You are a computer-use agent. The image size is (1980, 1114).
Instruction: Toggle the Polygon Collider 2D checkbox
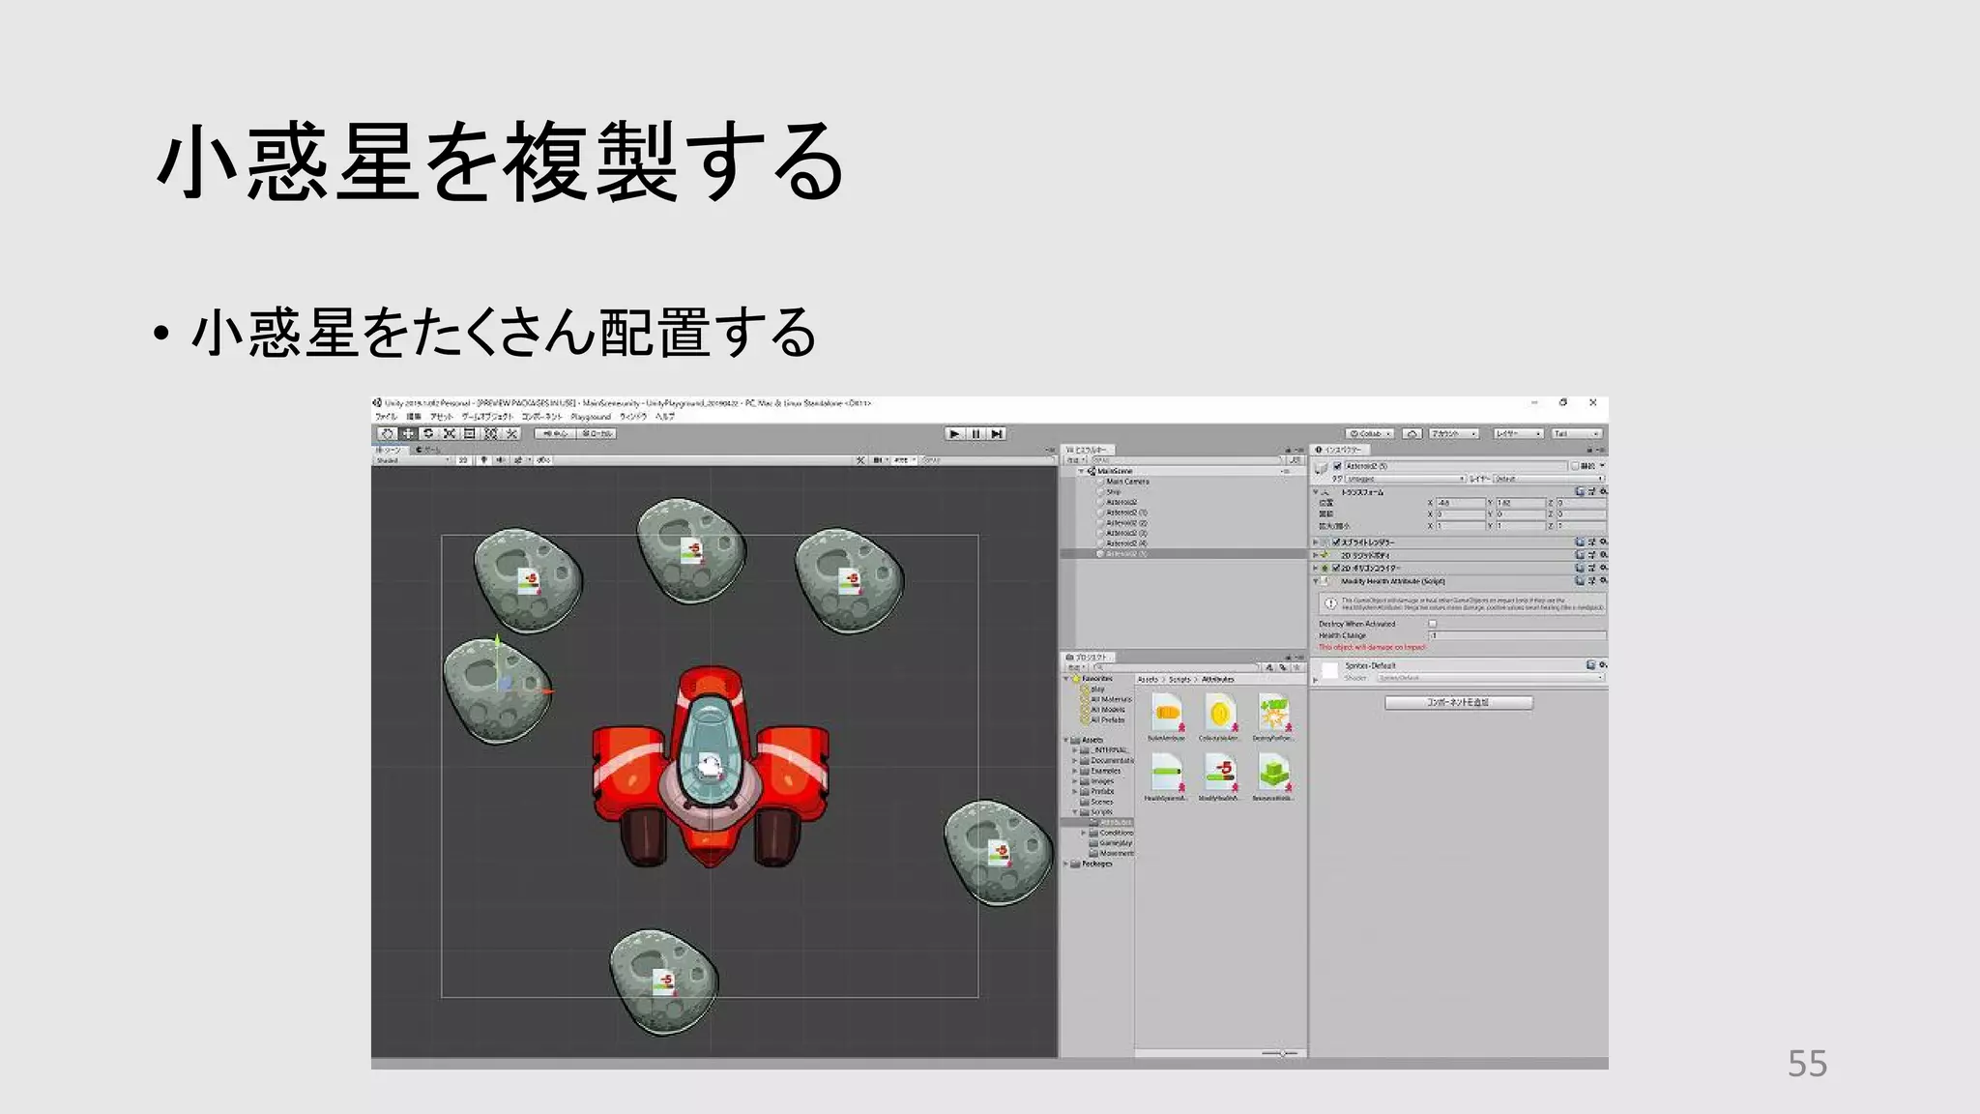(x=1336, y=569)
